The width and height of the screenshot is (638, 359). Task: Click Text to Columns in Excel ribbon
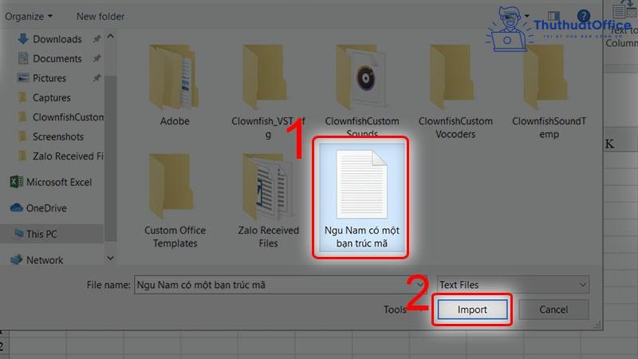coord(623,25)
